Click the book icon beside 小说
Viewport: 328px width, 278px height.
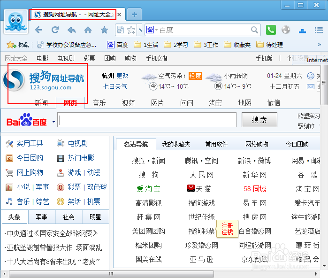coord(9,187)
